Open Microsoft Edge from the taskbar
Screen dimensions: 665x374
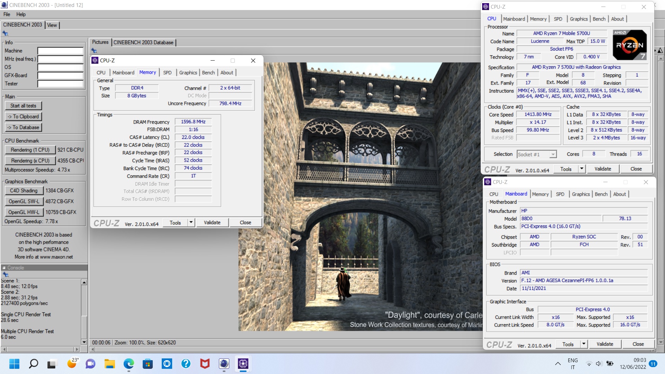129,364
